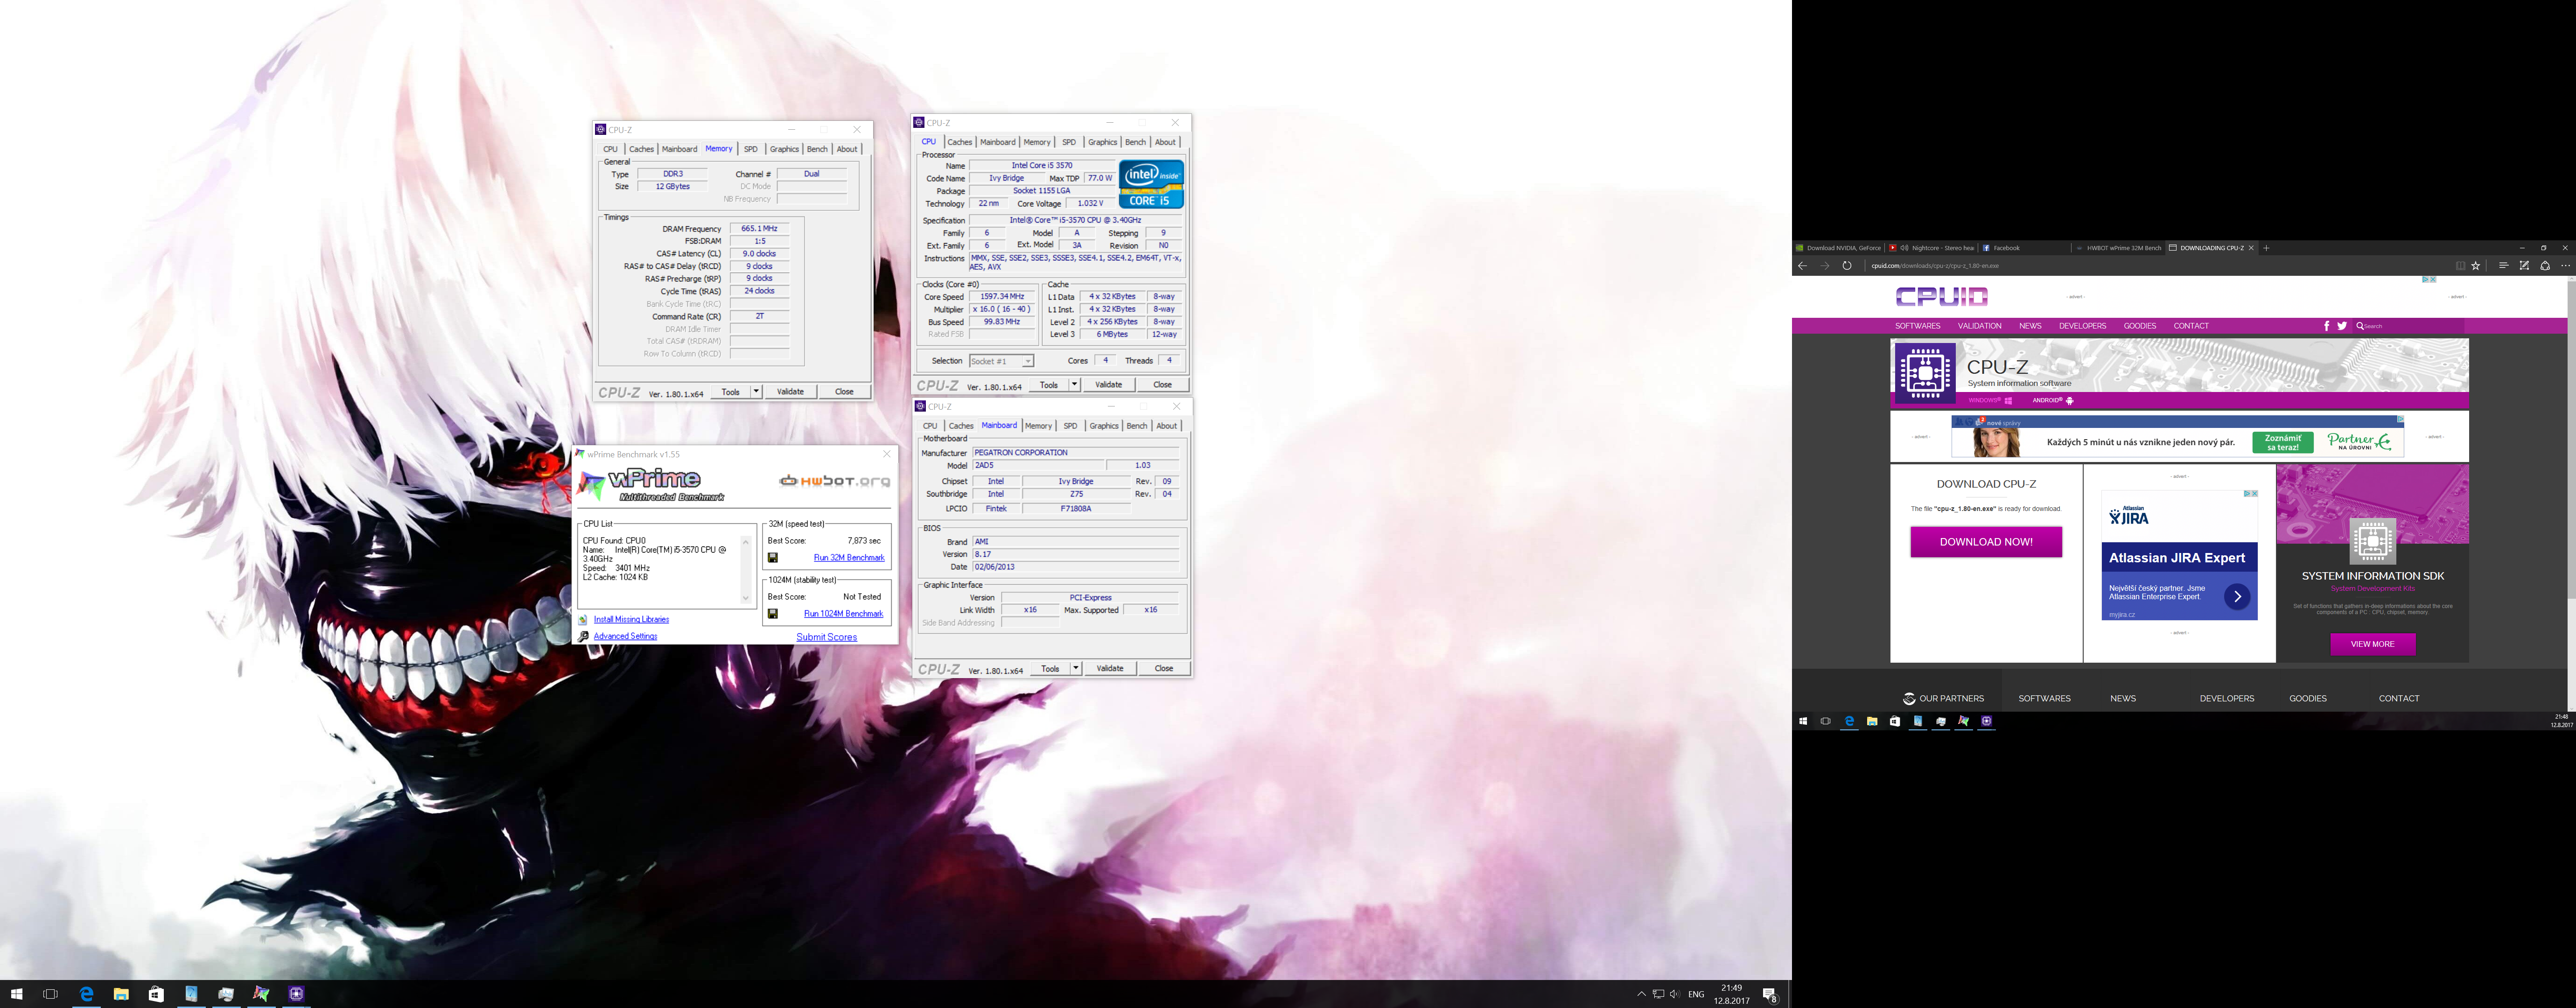Open a new tab in Edge
The width and height of the screenshot is (2576, 1008).
(x=2266, y=248)
